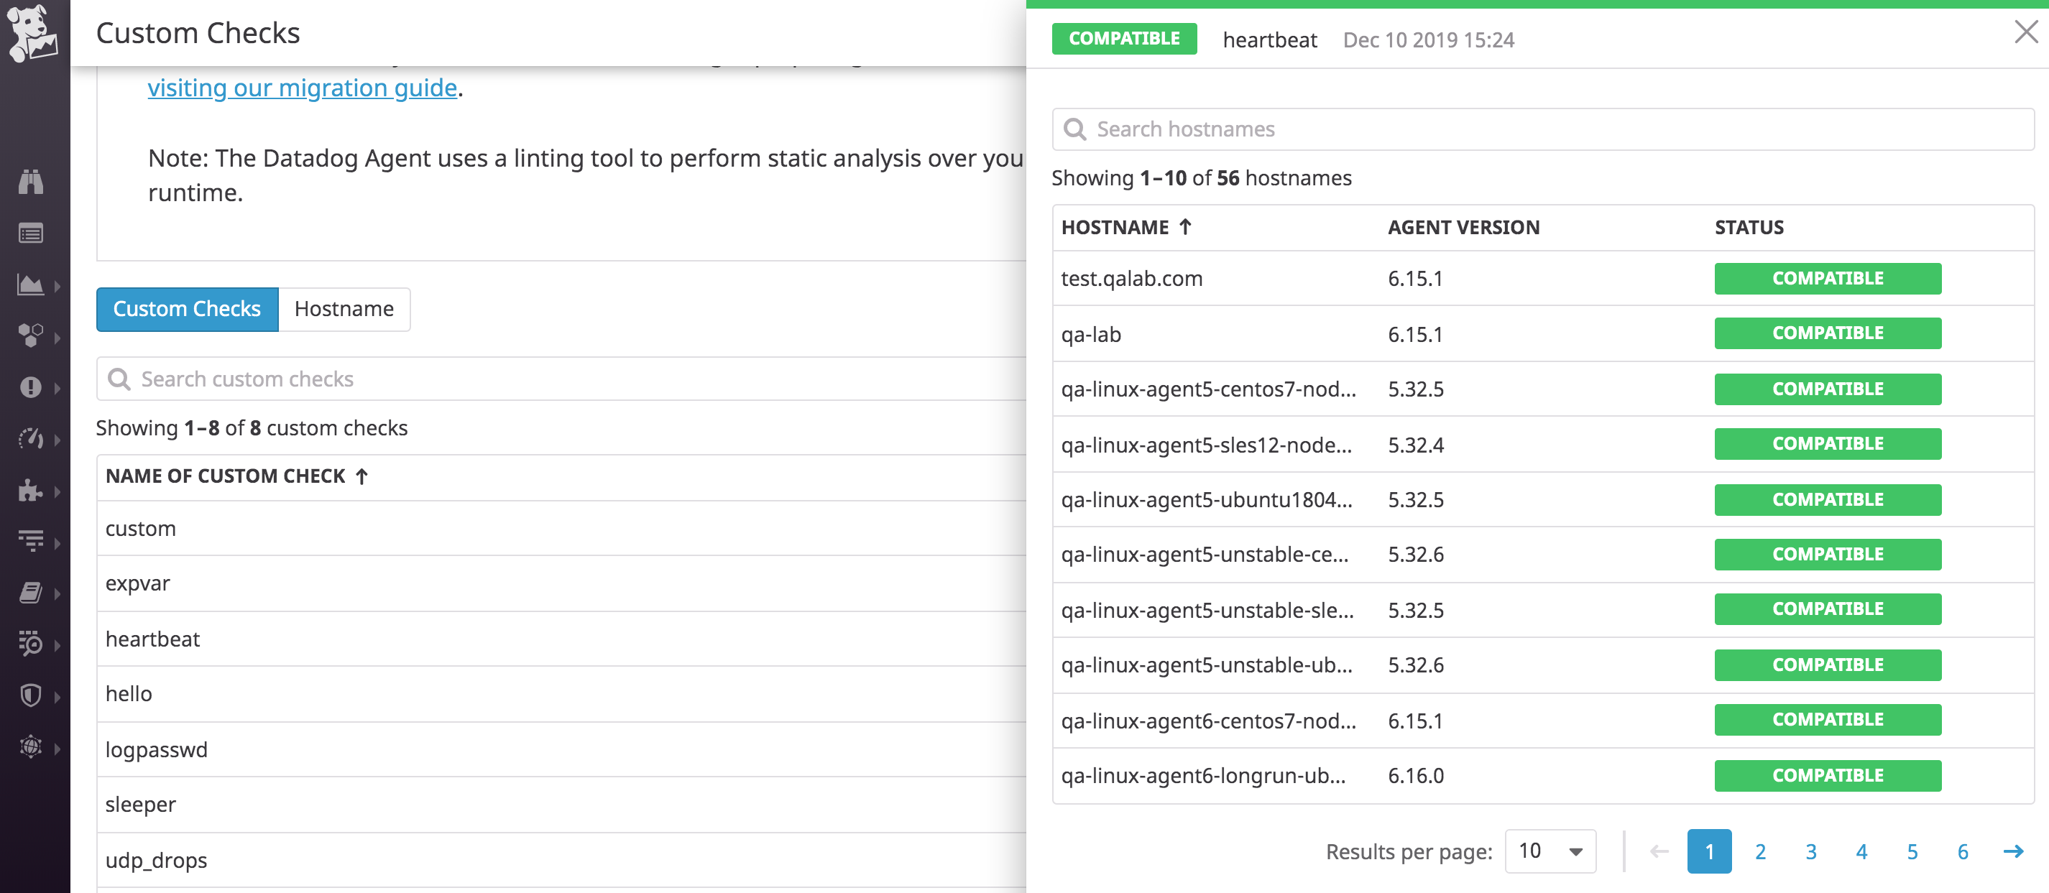2049x893 pixels.
Task: Sort hostnames using the HOSTNAME arrow
Action: click(x=1186, y=226)
